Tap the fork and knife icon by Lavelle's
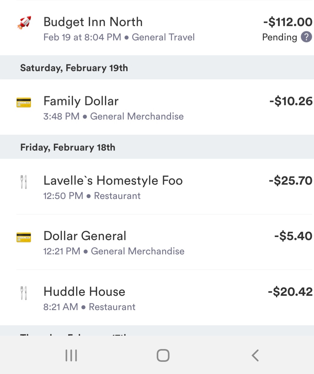 point(24,182)
